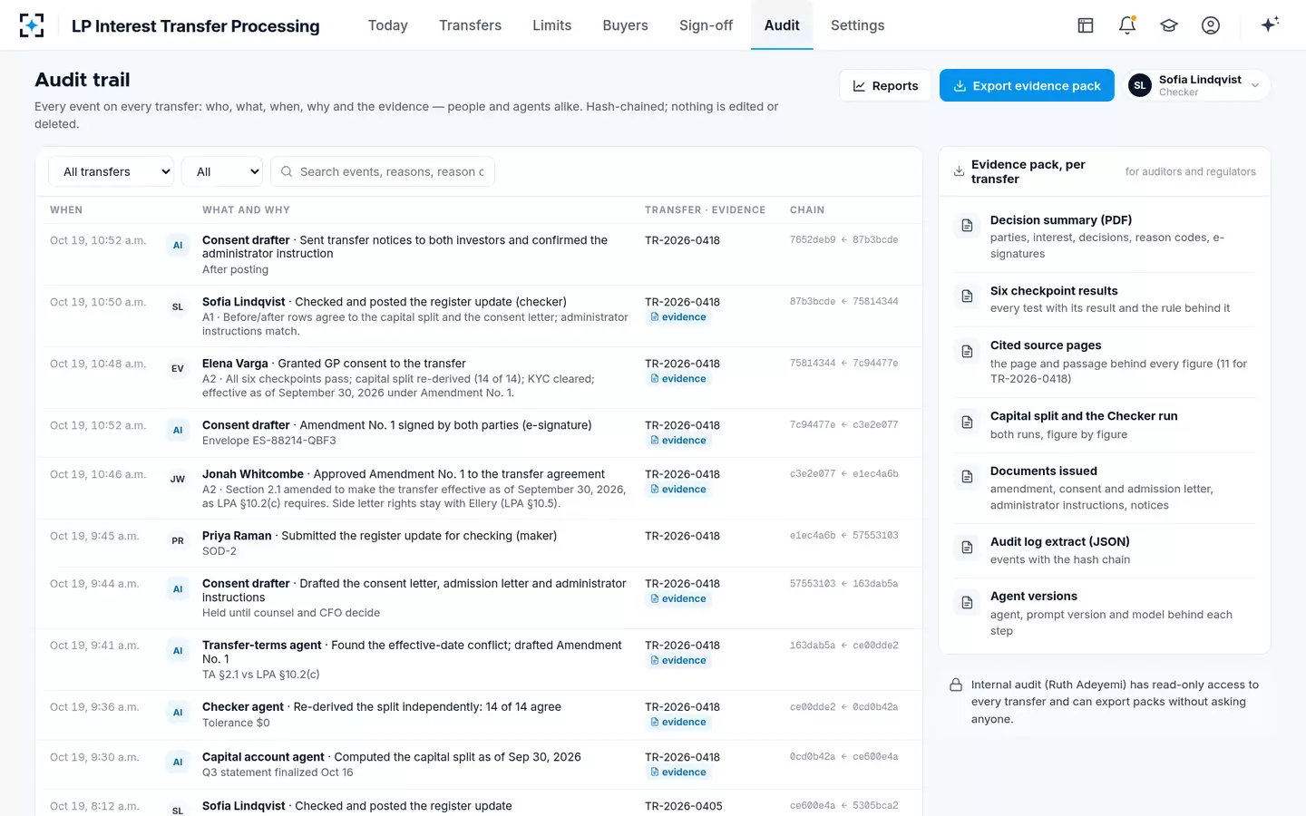Click the Decision summary (PDF) document icon
Screen dimensions: 1306x816
pos(968,226)
